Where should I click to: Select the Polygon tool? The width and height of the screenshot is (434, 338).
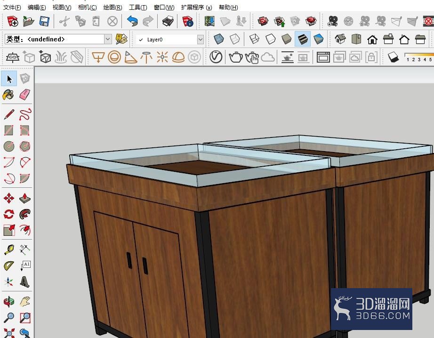click(x=25, y=146)
